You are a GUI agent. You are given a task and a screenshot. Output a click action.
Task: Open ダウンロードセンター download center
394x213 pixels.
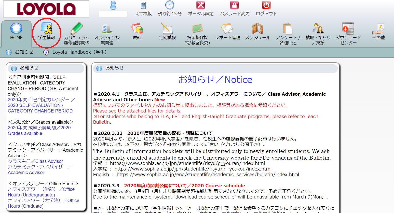click(348, 34)
